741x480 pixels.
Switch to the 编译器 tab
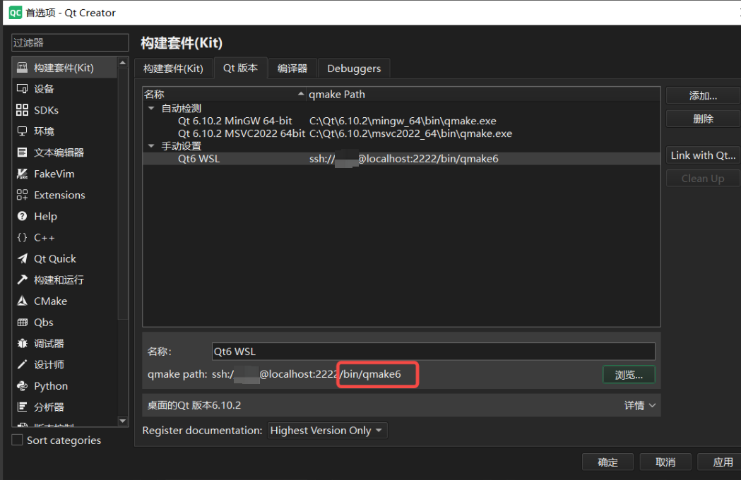(292, 68)
